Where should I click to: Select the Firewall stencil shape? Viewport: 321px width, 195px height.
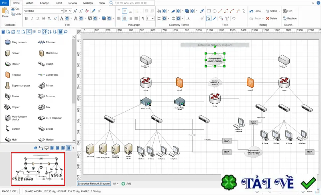click(13, 75)
